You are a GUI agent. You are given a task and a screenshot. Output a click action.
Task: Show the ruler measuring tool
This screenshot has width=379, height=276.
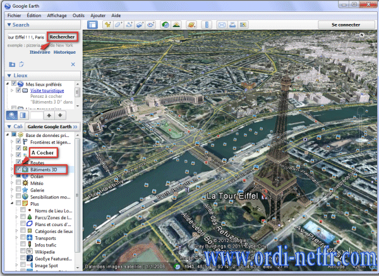pyautogui.click(x=207, y=25)
